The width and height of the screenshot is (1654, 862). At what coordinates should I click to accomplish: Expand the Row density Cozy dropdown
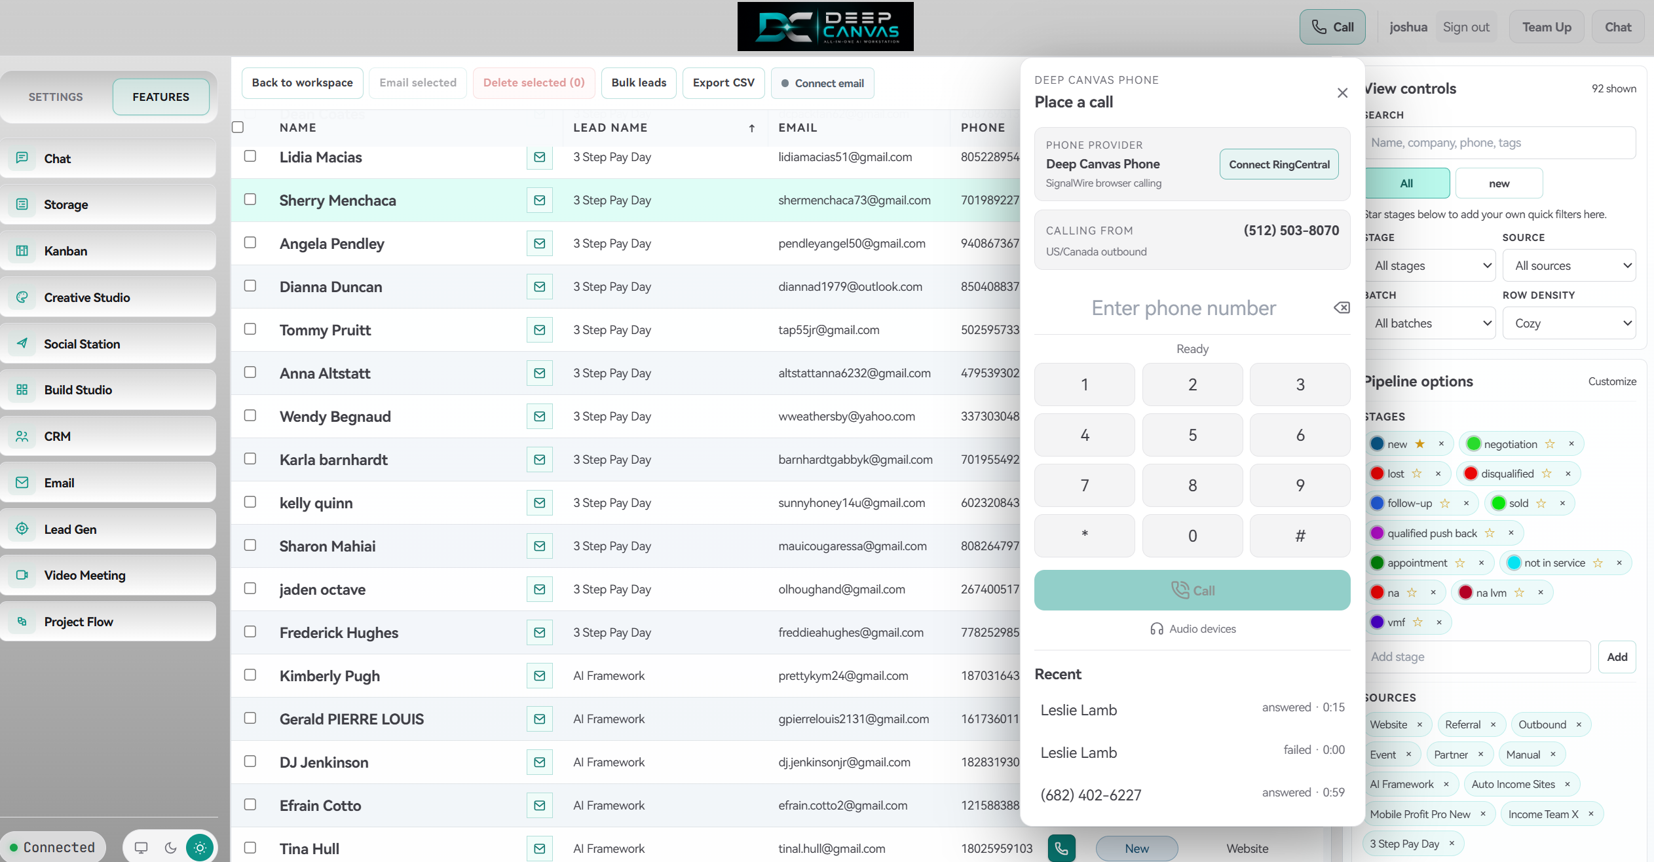click(x=1569, y=324)
